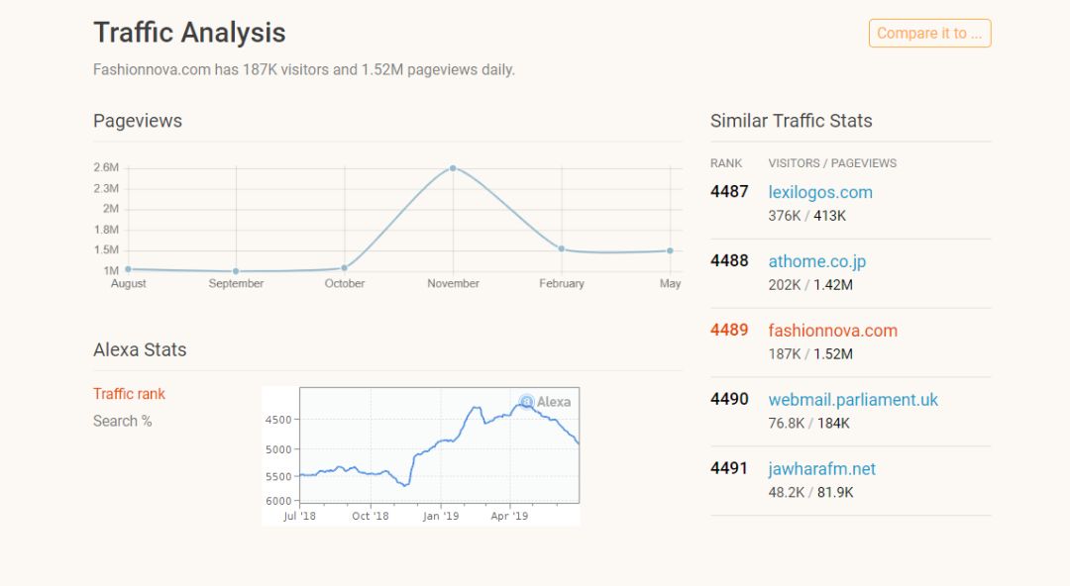Open the webmail.parliament.uk link
Image resolution: width=1070 pixels, height=586 pixels.
(x=853, y=400)
